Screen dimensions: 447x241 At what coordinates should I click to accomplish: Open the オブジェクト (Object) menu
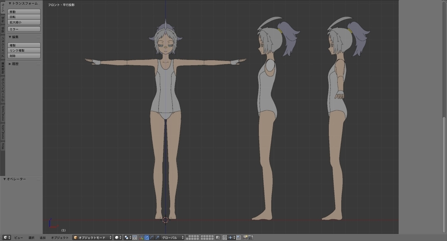59,238
